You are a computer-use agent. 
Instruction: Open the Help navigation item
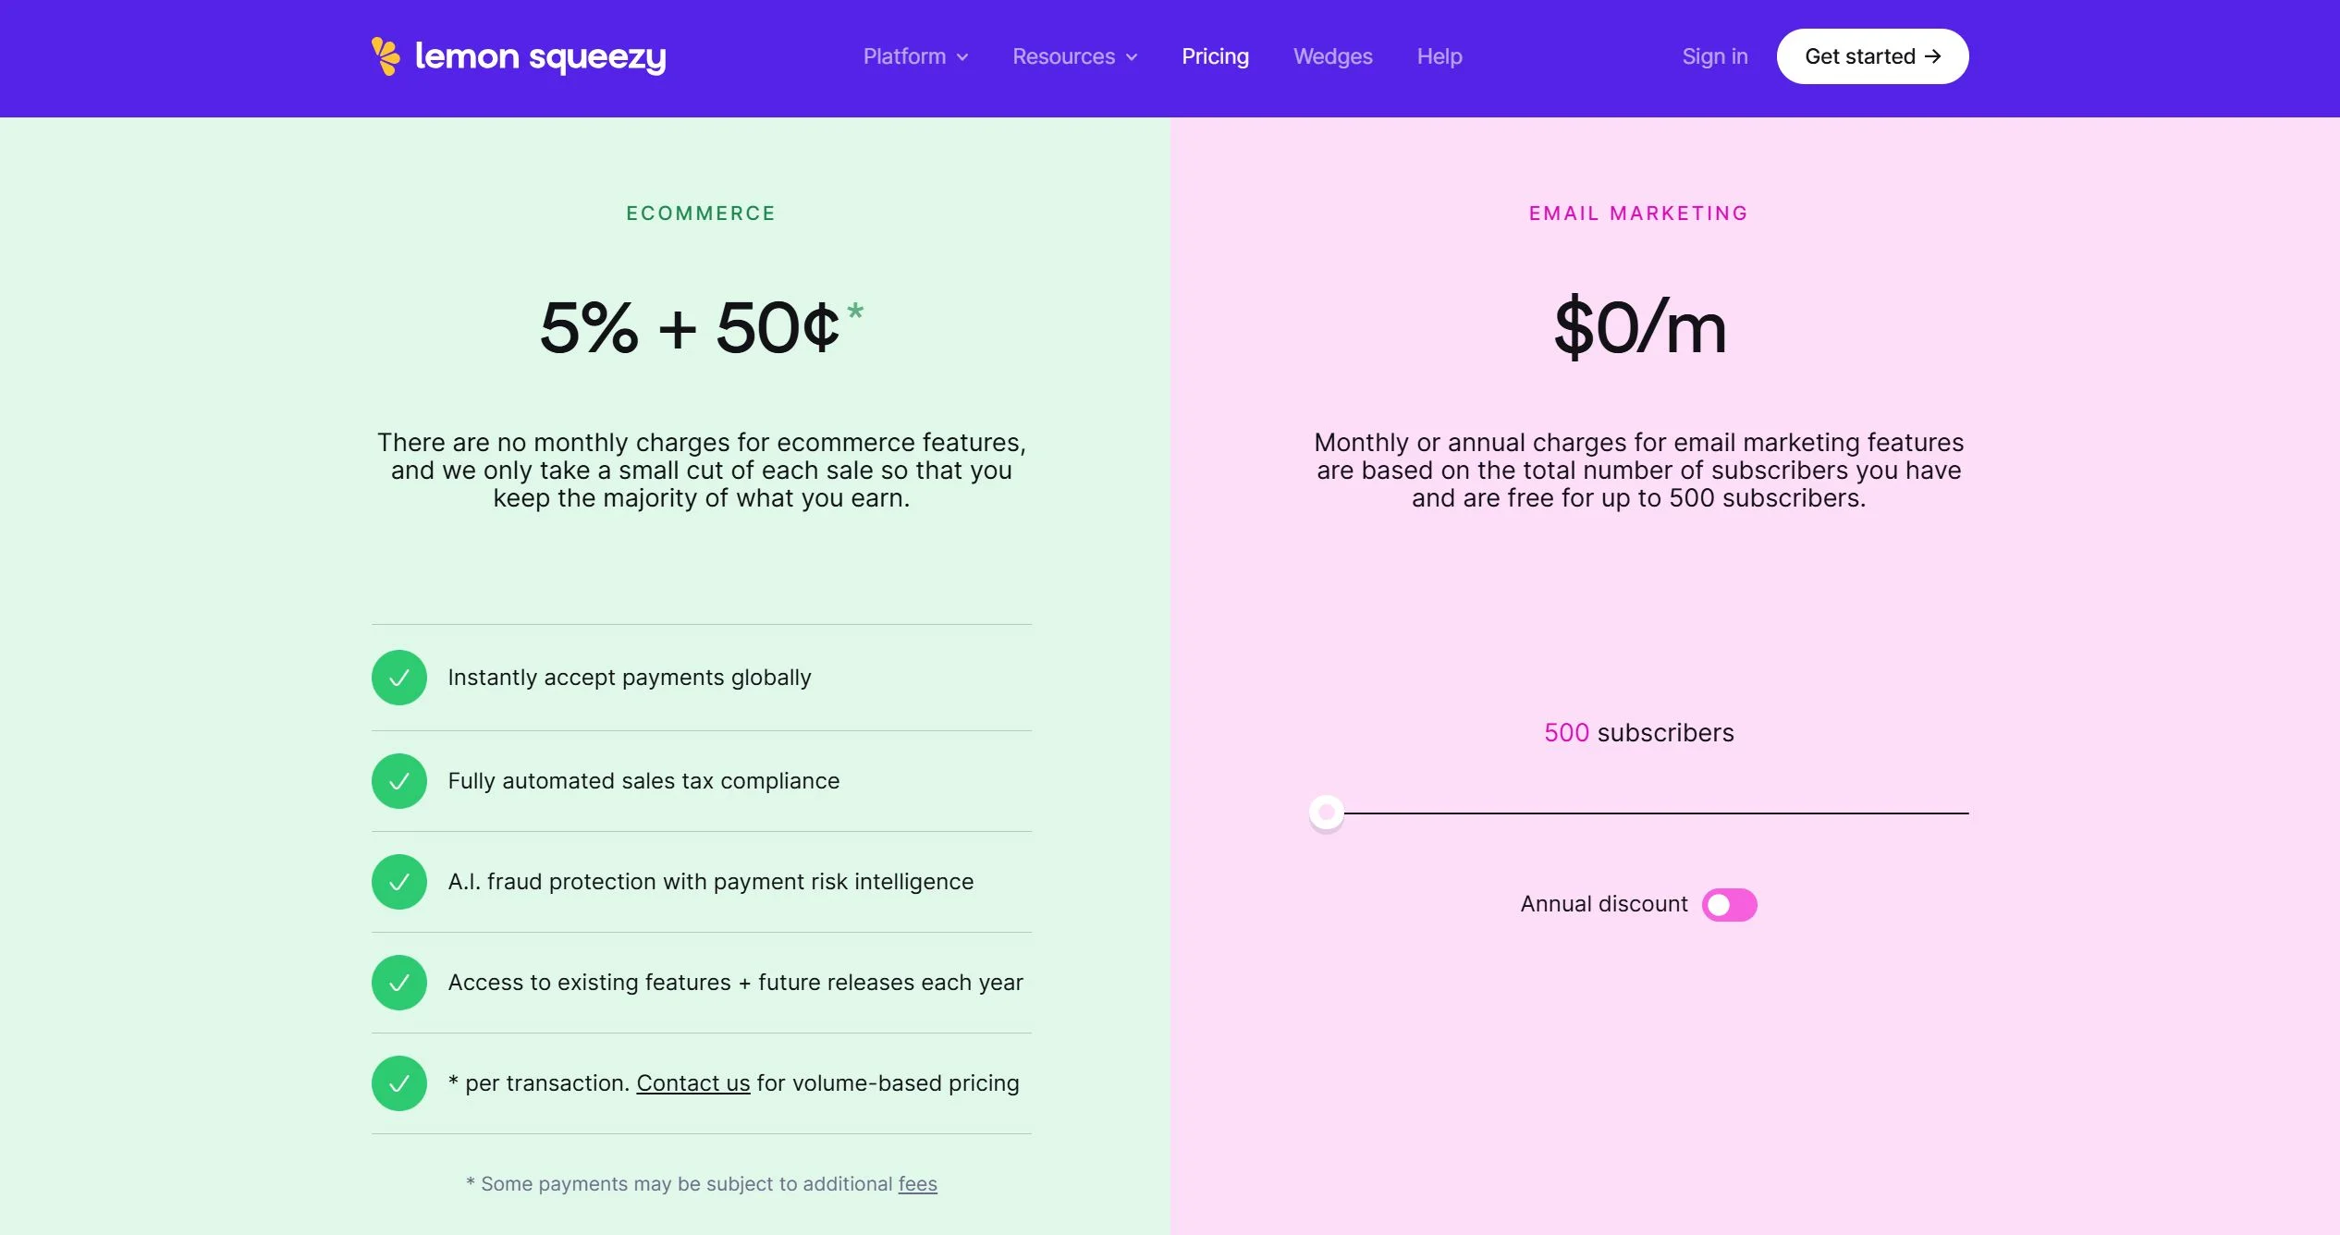coord(1439,56)
